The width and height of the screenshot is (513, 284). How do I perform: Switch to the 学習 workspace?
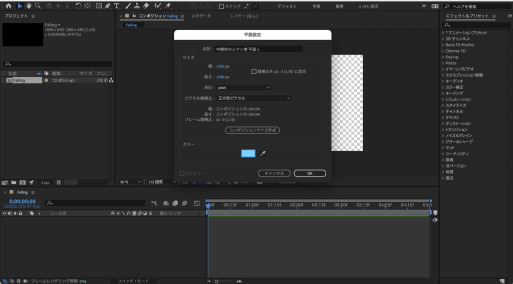(x=317, y=6)
